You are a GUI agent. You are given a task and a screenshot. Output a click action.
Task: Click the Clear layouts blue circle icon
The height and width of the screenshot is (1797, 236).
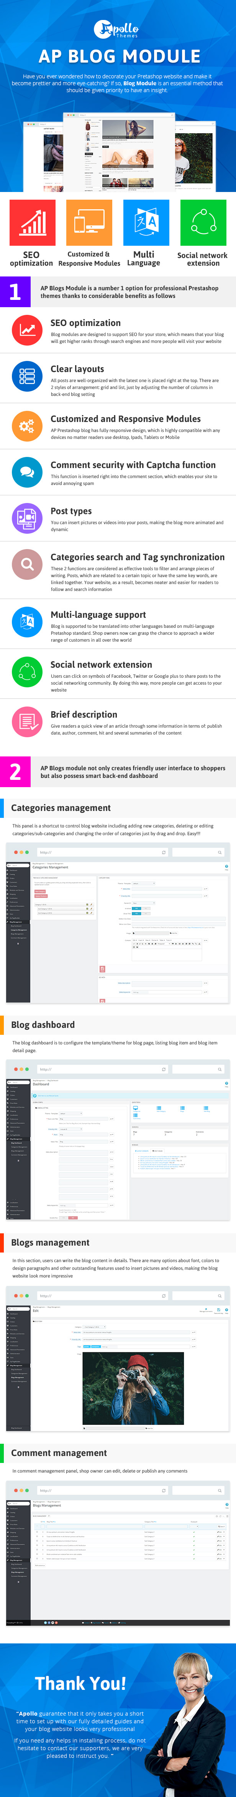coord(27,377)
